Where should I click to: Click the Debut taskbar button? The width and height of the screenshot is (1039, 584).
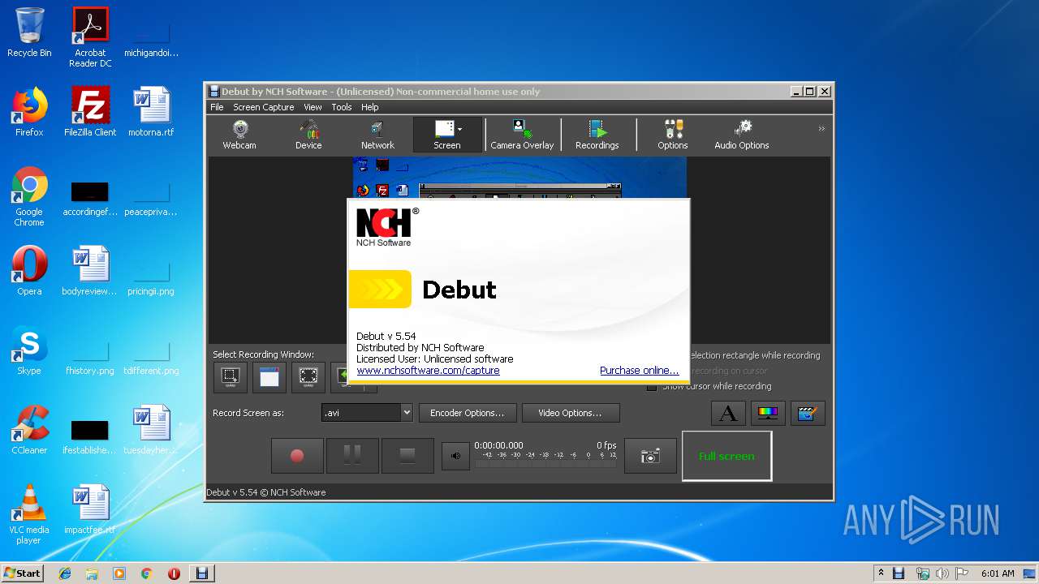click(202, 573)
